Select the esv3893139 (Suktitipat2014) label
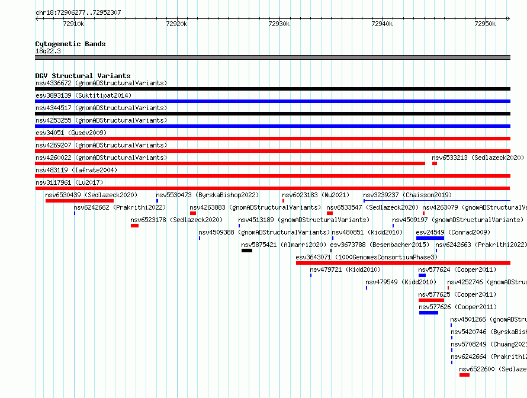Image resolution: width=527 pixels, height=398 pixels. pyautogui.click(x=83, y=95)
